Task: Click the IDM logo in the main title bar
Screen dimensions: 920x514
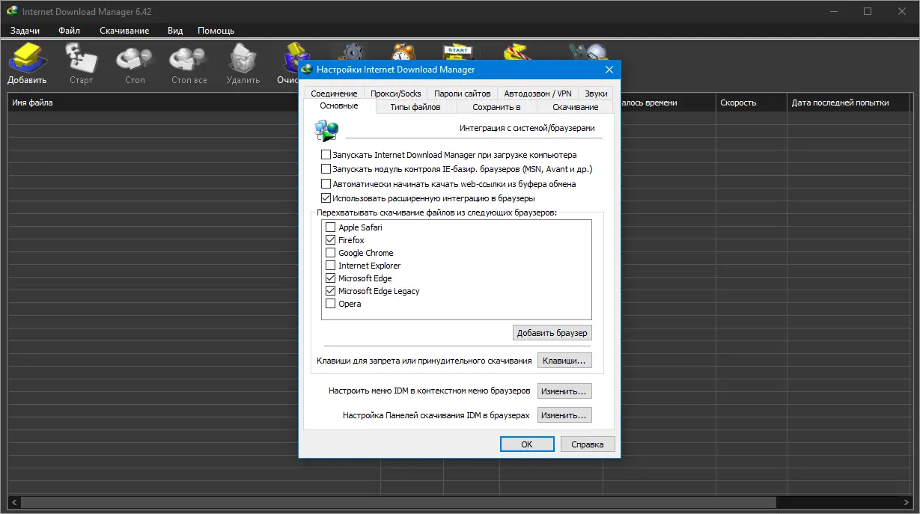Action: pyautogui.click(x=12, y=11)
